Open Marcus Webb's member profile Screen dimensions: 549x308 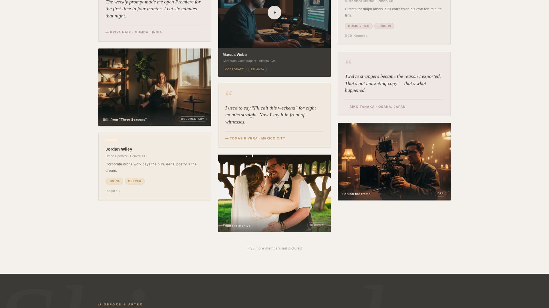[234, 54]
